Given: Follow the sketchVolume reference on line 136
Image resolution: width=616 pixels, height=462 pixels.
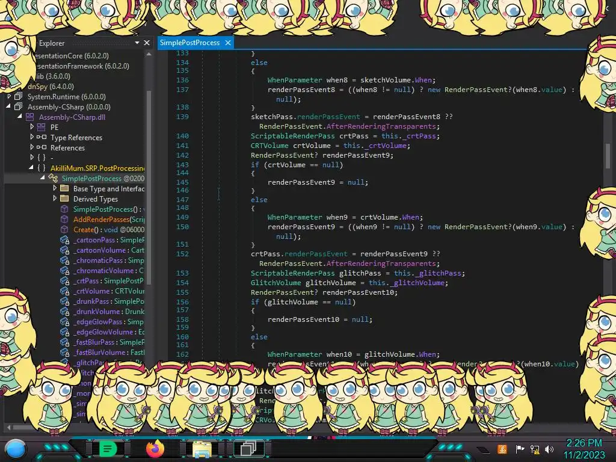Looking at the screenshot, I should (x=386, y=80).
